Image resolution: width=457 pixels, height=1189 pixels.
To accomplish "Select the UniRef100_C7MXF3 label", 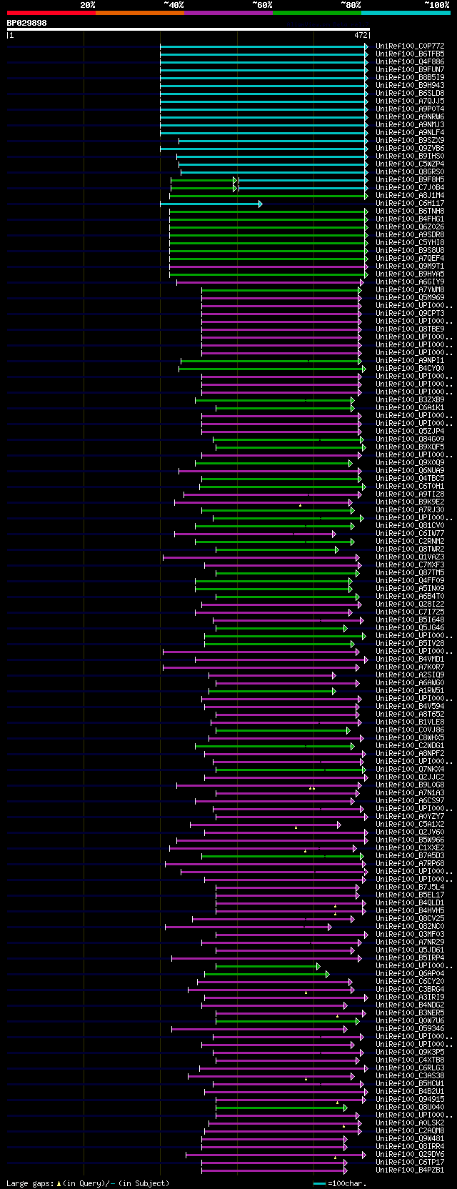I will [410, 564].
